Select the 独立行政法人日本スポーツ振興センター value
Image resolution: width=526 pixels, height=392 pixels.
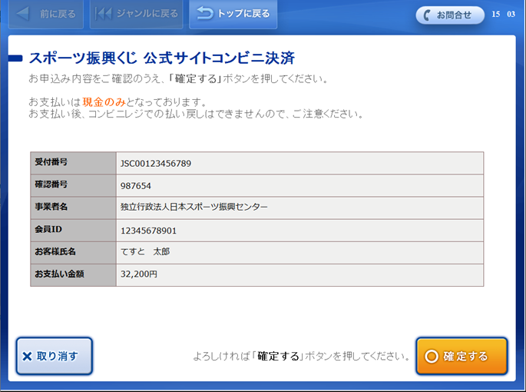194,208
